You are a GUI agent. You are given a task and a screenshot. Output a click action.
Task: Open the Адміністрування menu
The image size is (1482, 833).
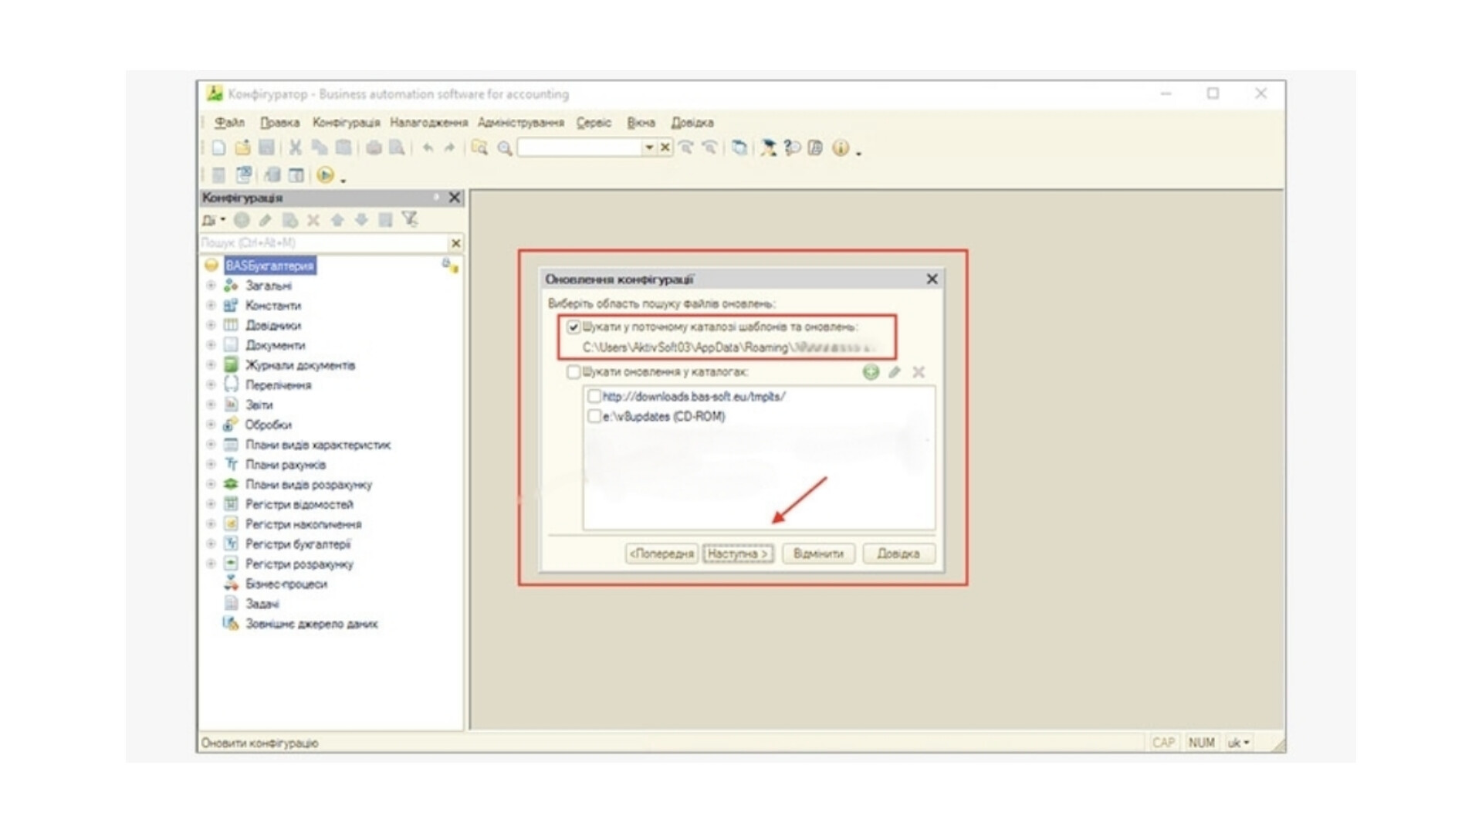click(x=520, y=123)
